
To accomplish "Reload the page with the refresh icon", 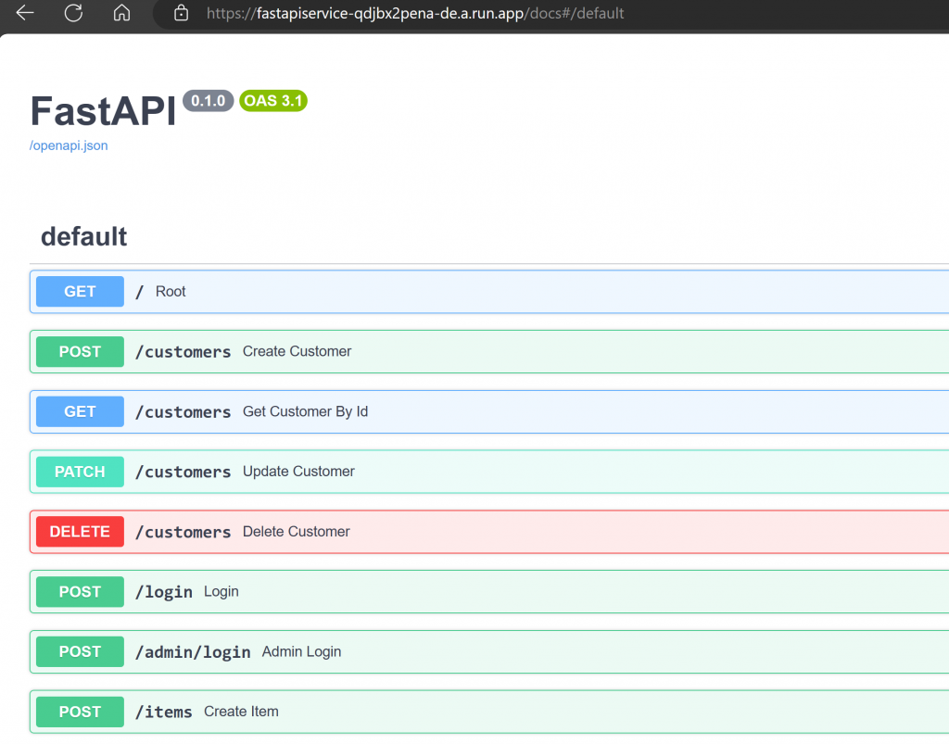I will [73, 13].
